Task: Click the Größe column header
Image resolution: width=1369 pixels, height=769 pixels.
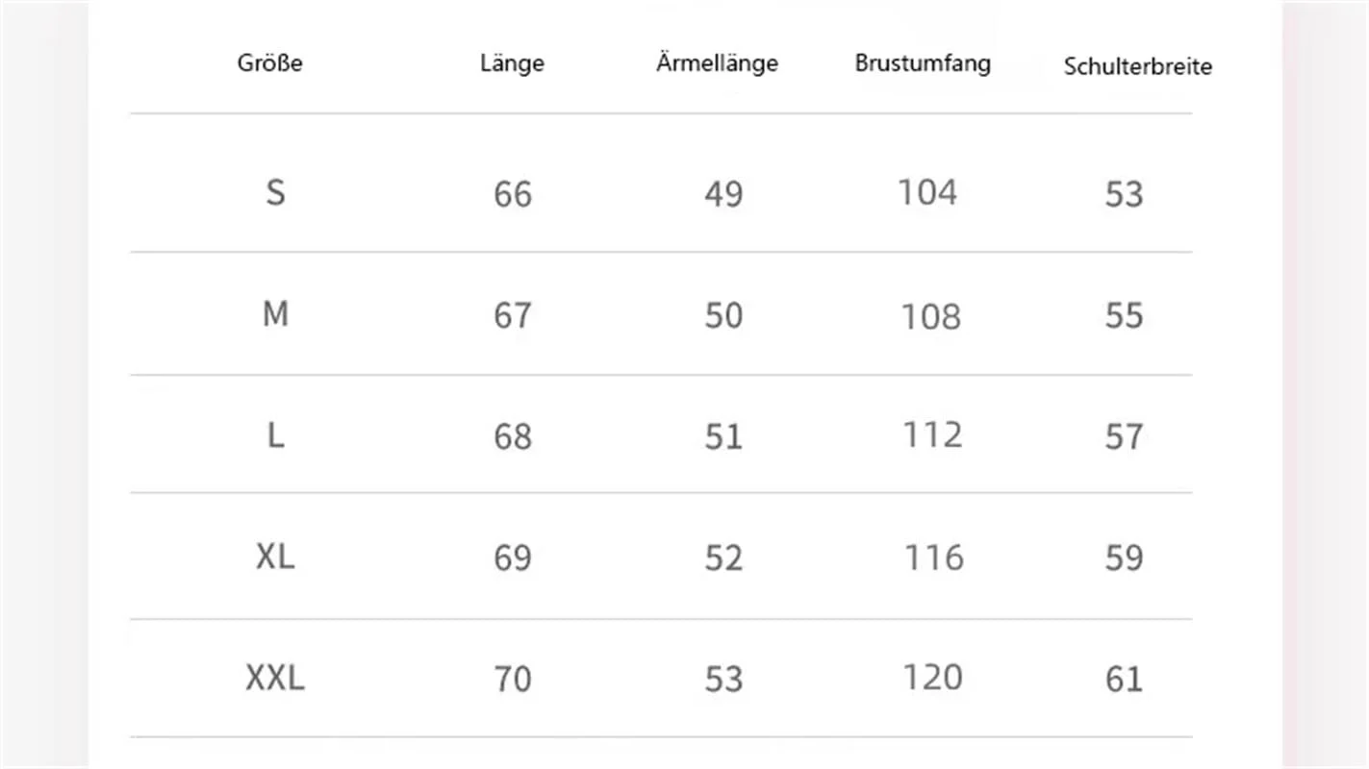Action: [270, 63]
